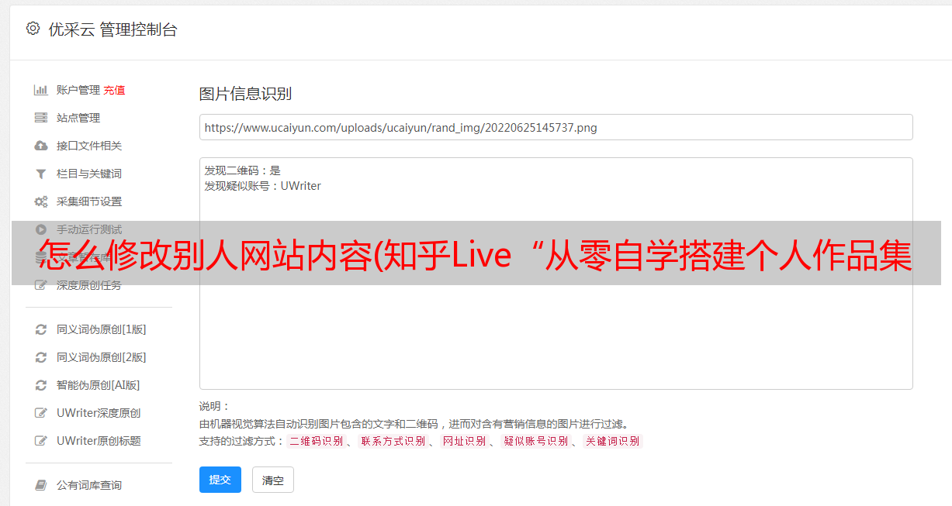The height and width of the screenshot is (506, 952).
Task: Click the 疑似账号识别 filter tag
Action: click(x=536, y=441)
